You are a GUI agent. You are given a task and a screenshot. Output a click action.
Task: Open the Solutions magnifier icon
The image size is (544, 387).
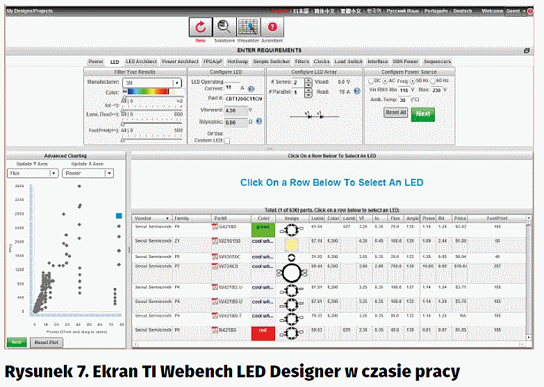coord(224,27)
